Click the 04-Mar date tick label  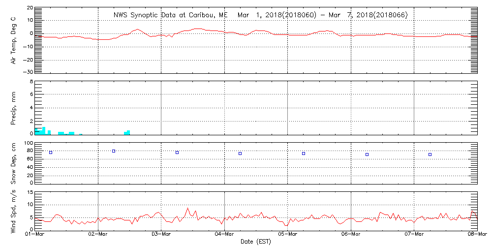pos(224,235)
